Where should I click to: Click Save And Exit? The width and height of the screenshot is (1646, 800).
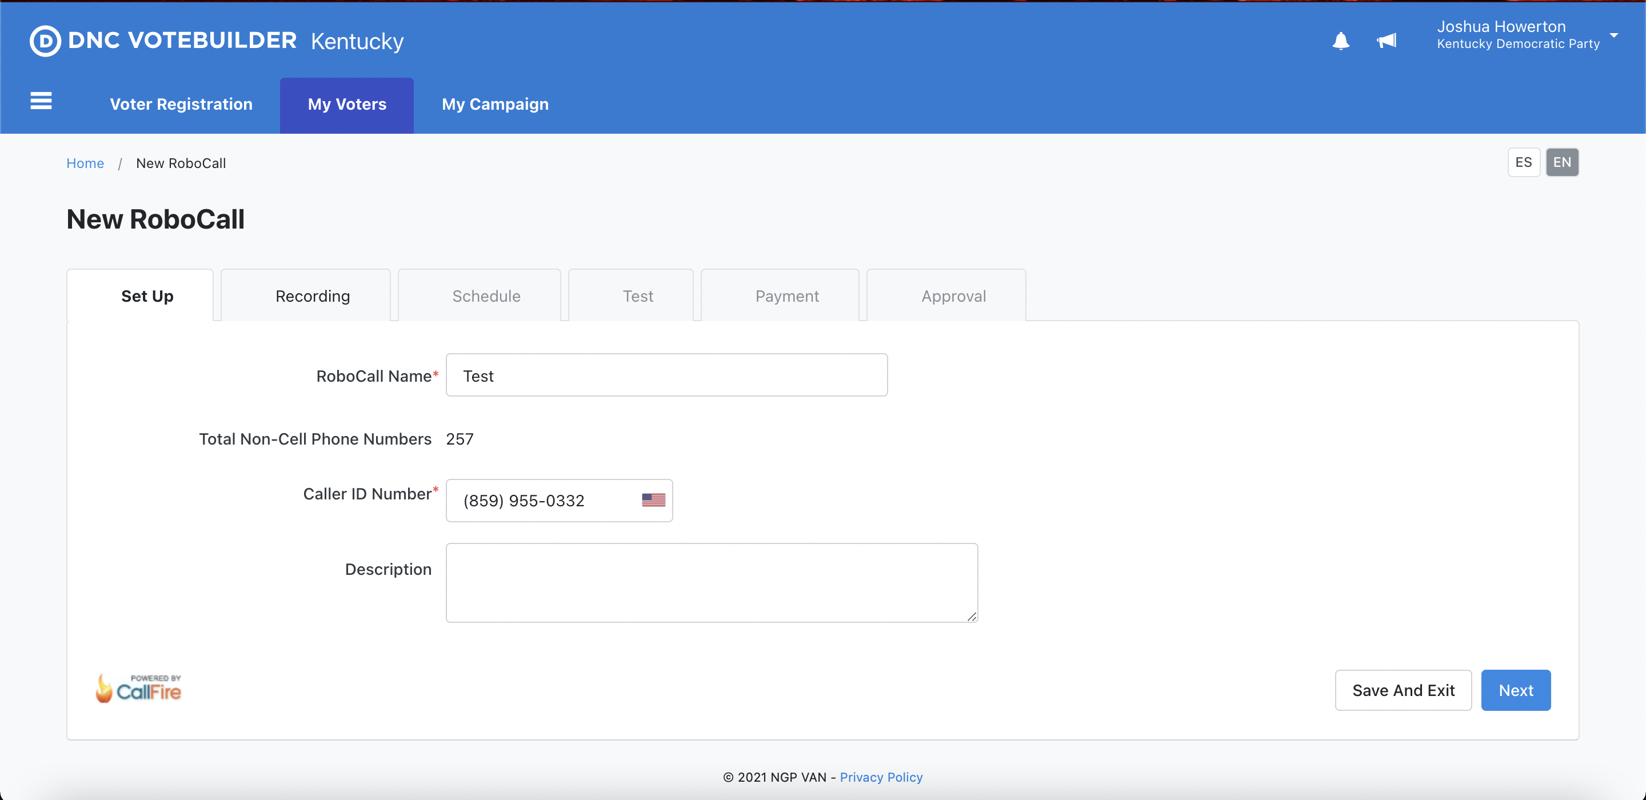click(1403, 690)
